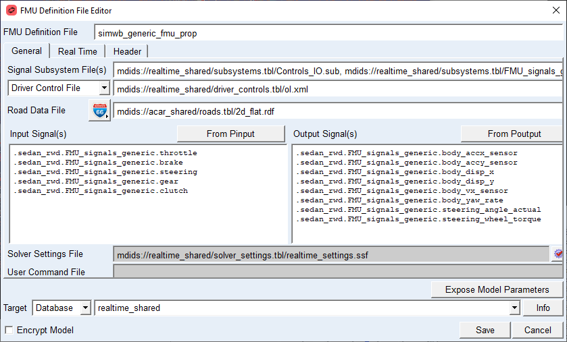
Task: Click the FMU Definition File name field
Action: [328, 33]
